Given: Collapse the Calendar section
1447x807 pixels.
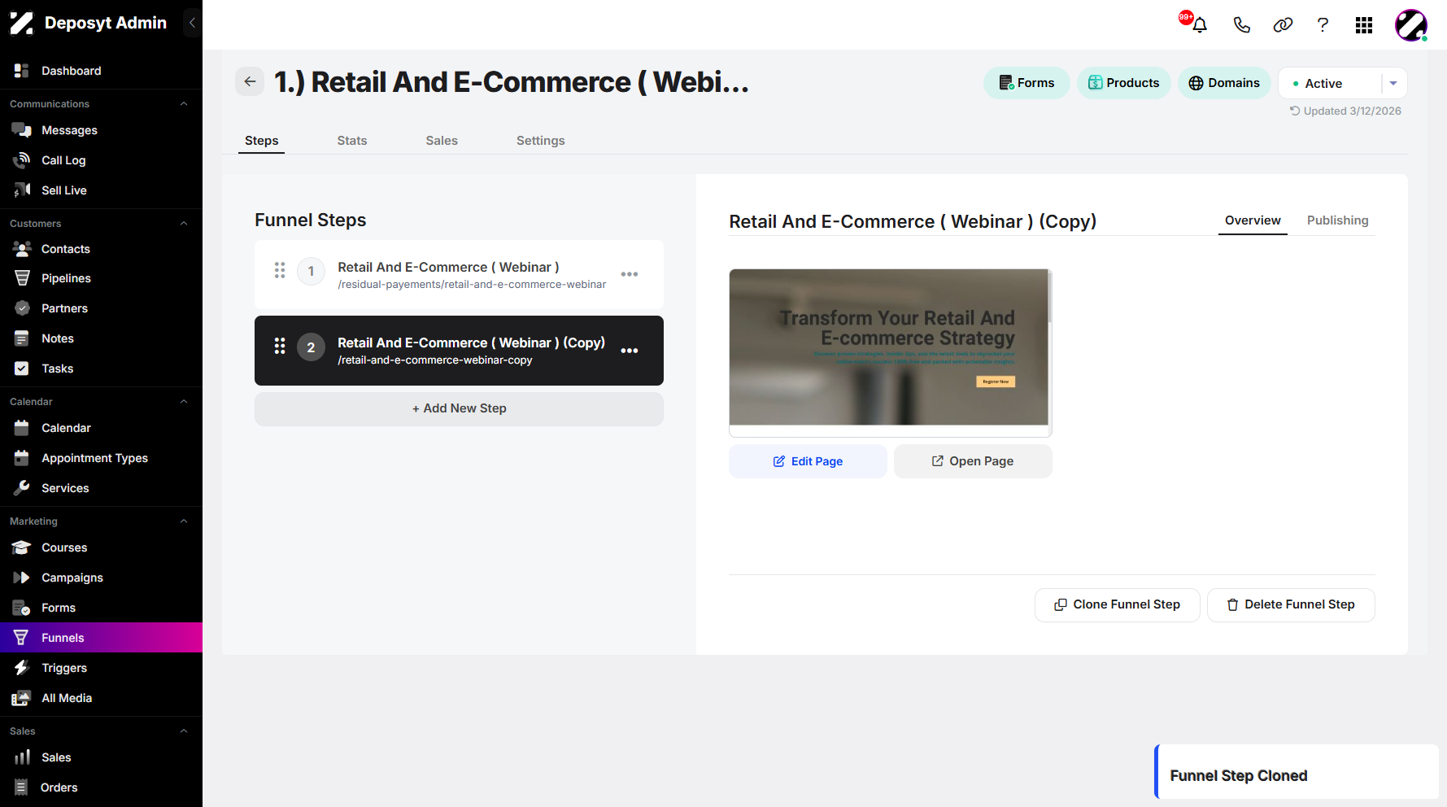Looking at the screenshot, I should 184,402.
